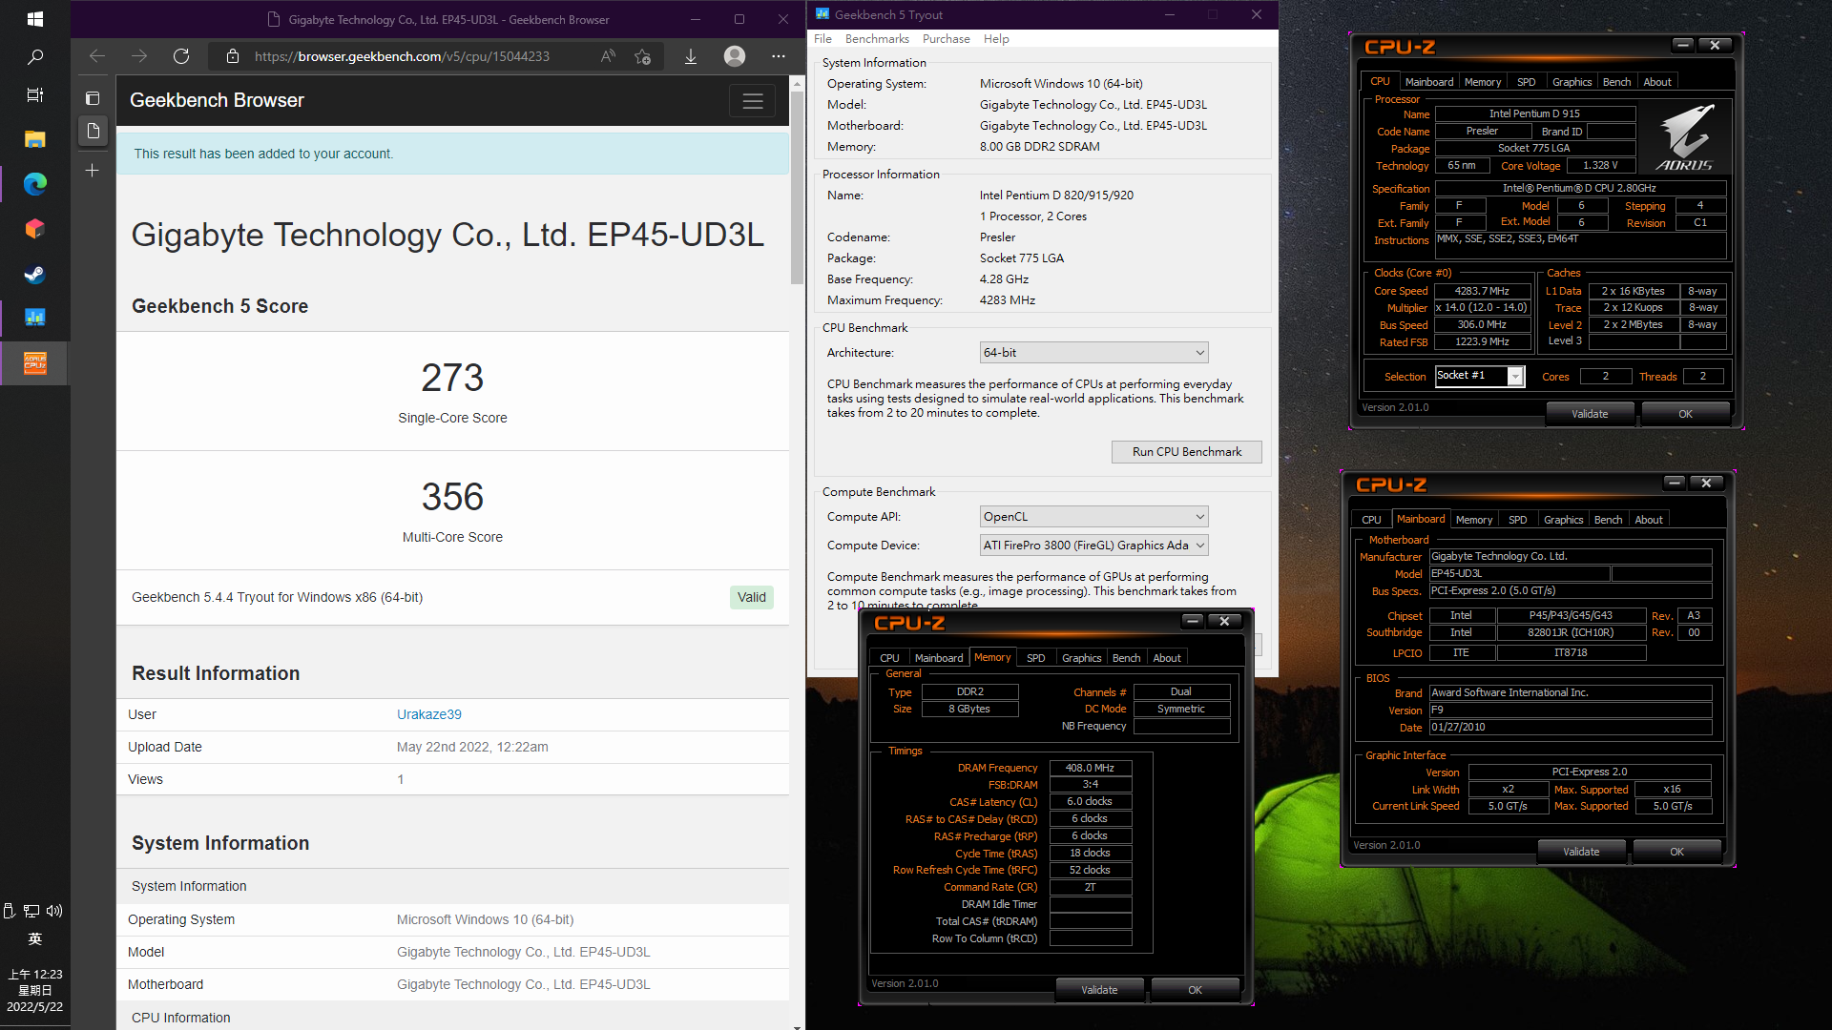Viewport: 1832px width, 1030px height.
Task: Click network icon in system tray
Action: [31, 911]
